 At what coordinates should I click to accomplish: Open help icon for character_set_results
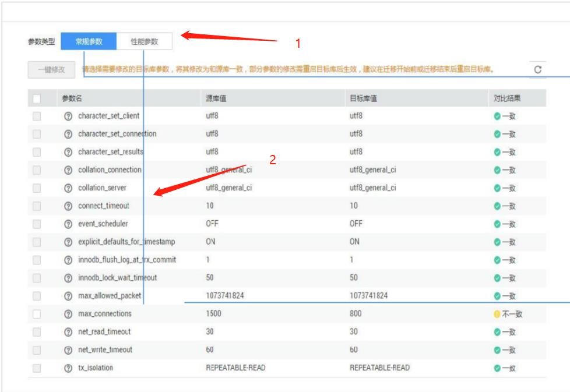[x=68, y=152]
